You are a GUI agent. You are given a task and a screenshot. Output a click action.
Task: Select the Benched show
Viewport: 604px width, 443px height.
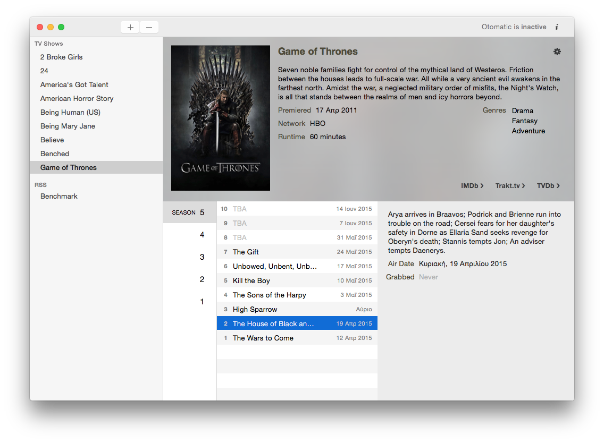coord(96,154)
